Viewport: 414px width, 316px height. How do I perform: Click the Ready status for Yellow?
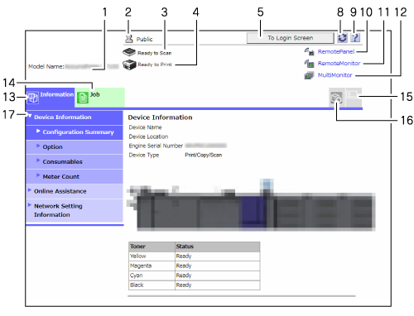tap(184, 256)
